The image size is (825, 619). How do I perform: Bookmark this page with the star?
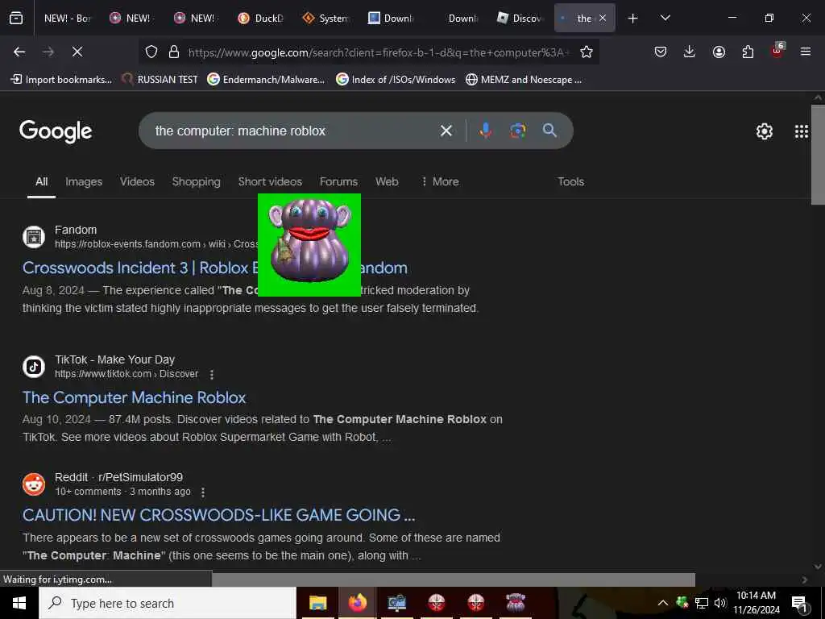pos(587,52)
